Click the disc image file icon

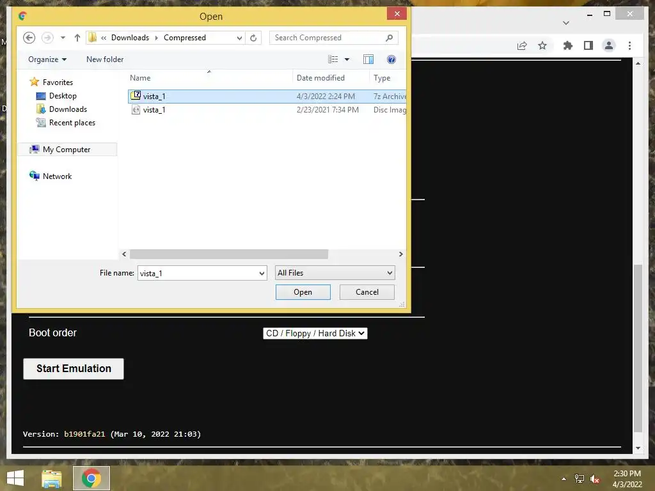click(x=136, y=109)
